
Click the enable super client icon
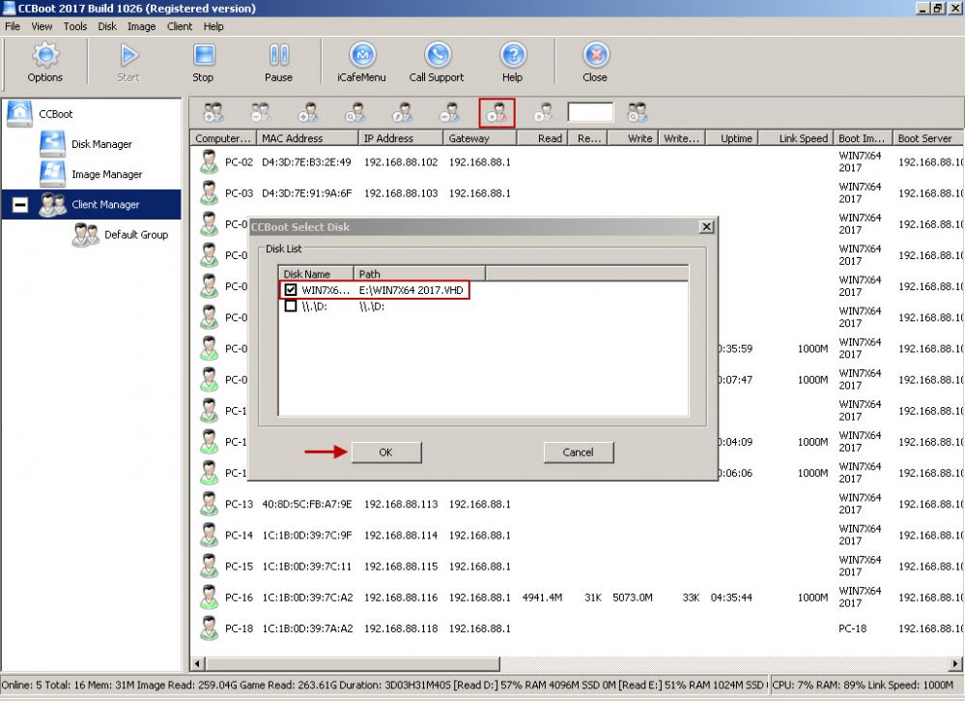[x=497, y=113]
